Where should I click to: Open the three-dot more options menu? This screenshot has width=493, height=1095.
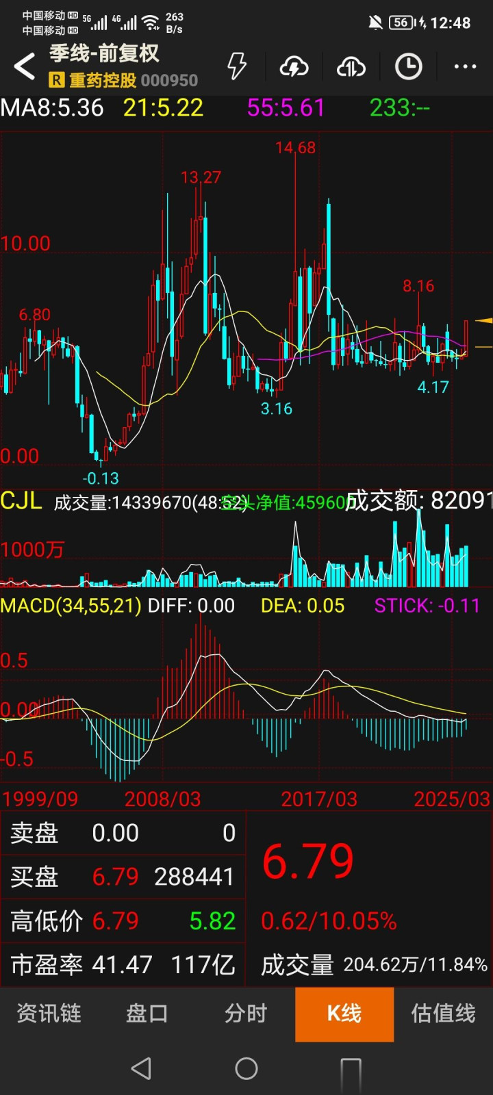pos(465,66)
